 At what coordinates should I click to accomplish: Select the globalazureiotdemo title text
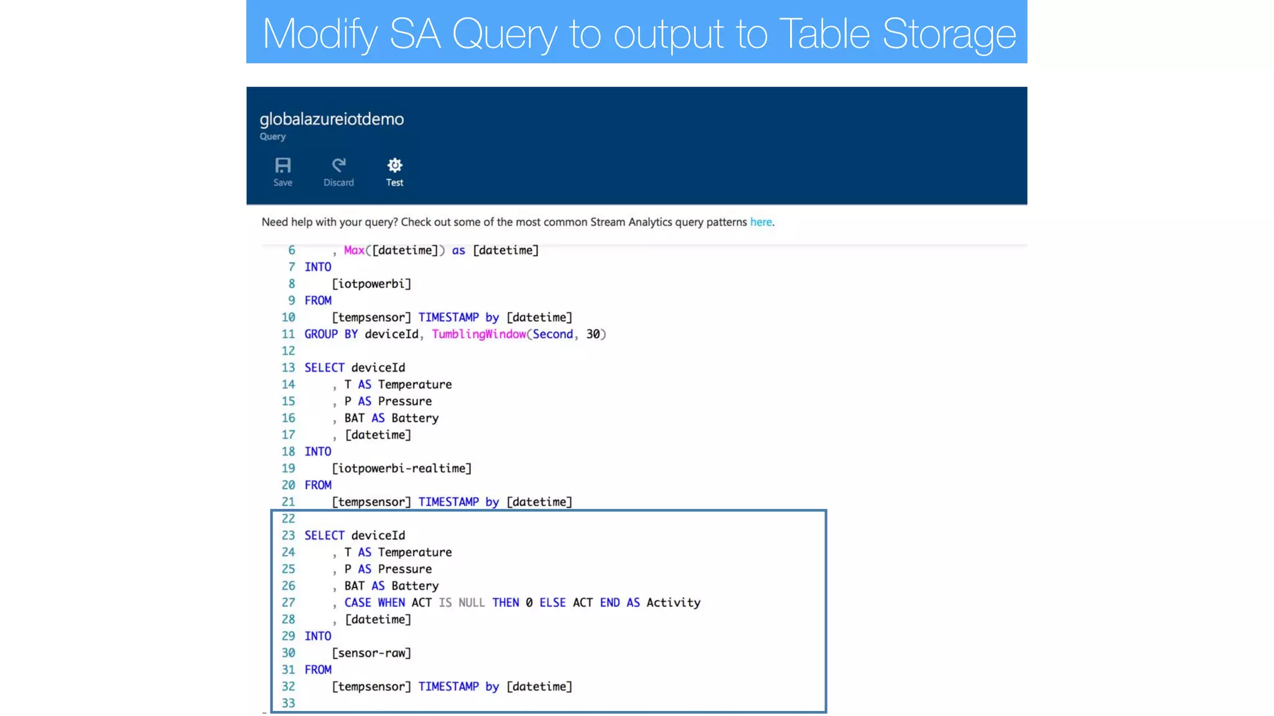click(x=332, y=119)
